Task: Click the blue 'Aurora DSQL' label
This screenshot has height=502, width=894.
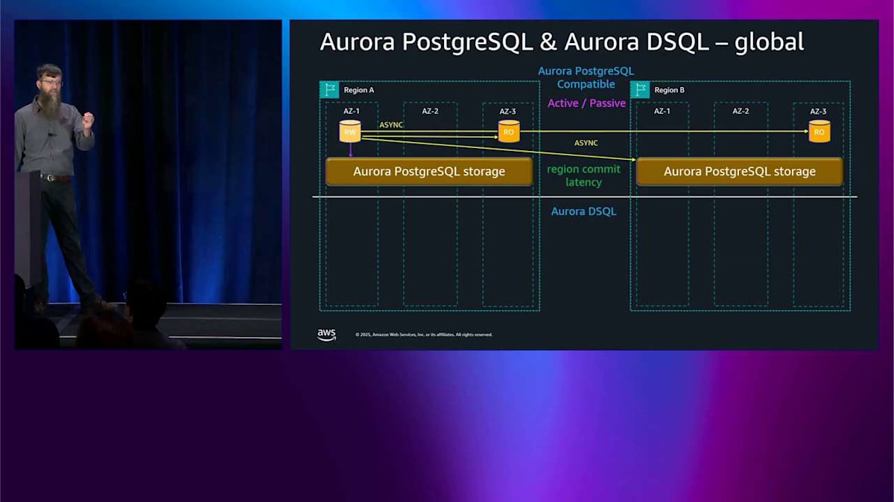Action: pyautogui.click(x=584, y=211)
